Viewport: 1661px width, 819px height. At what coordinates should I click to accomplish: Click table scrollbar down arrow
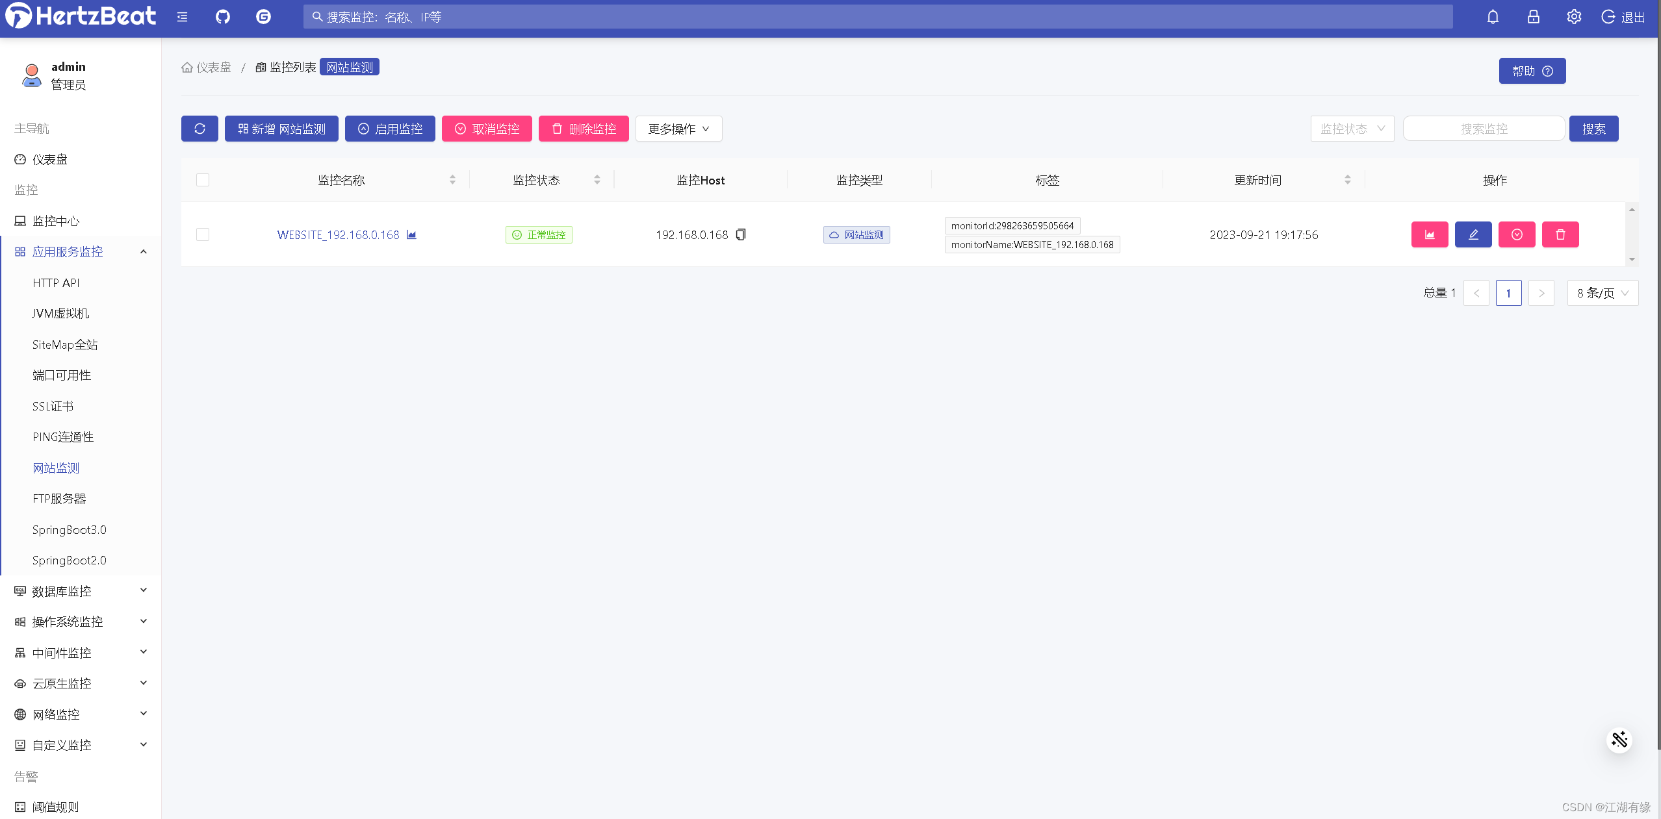tap(1632, 259)
